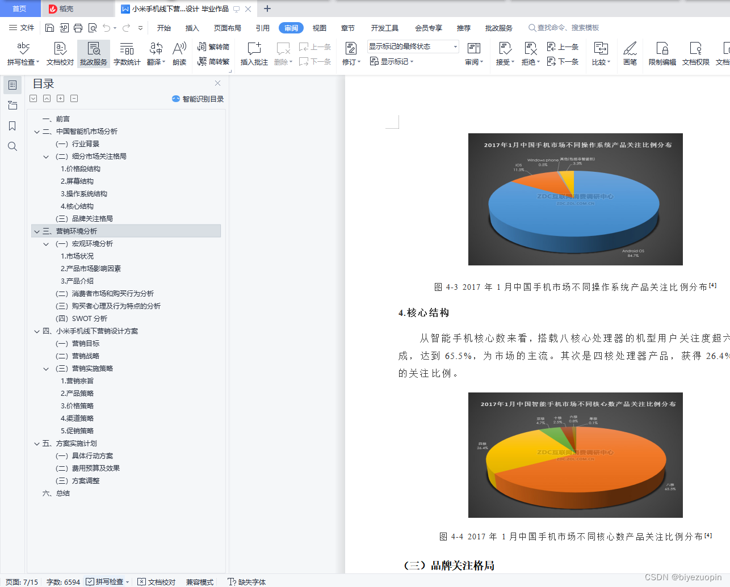
Task: Open the 显示标记 dropdown
Action: [x=392, y=61]
